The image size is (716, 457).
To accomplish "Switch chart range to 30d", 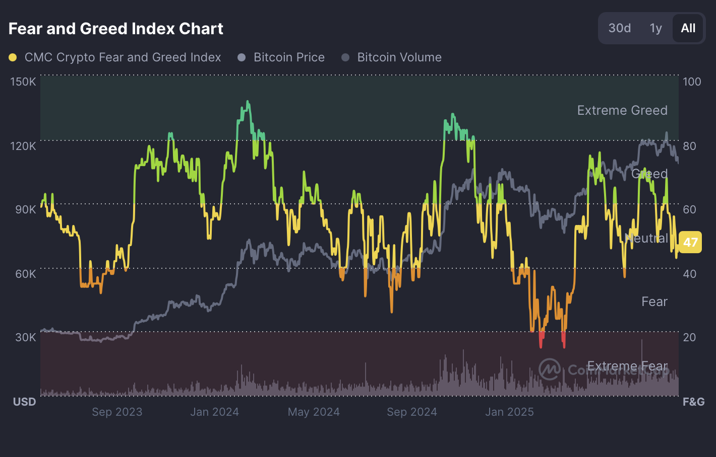I will [619, 28].
